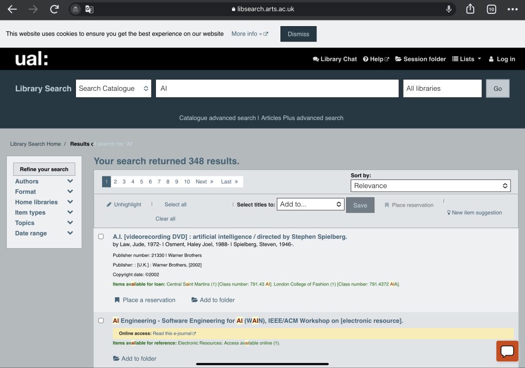Open the browser tabs counter
The width and height of the screenshot is (525, 368).
[x=491, y=9]
